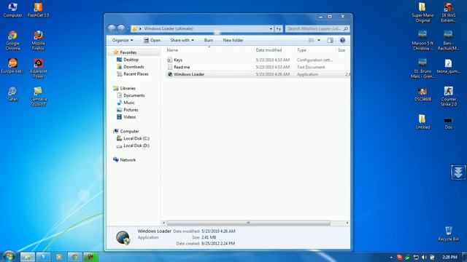This screenshot has height=262, width=467.
Task: Select the Recycle Bin icon
Action: coord(448,234)
